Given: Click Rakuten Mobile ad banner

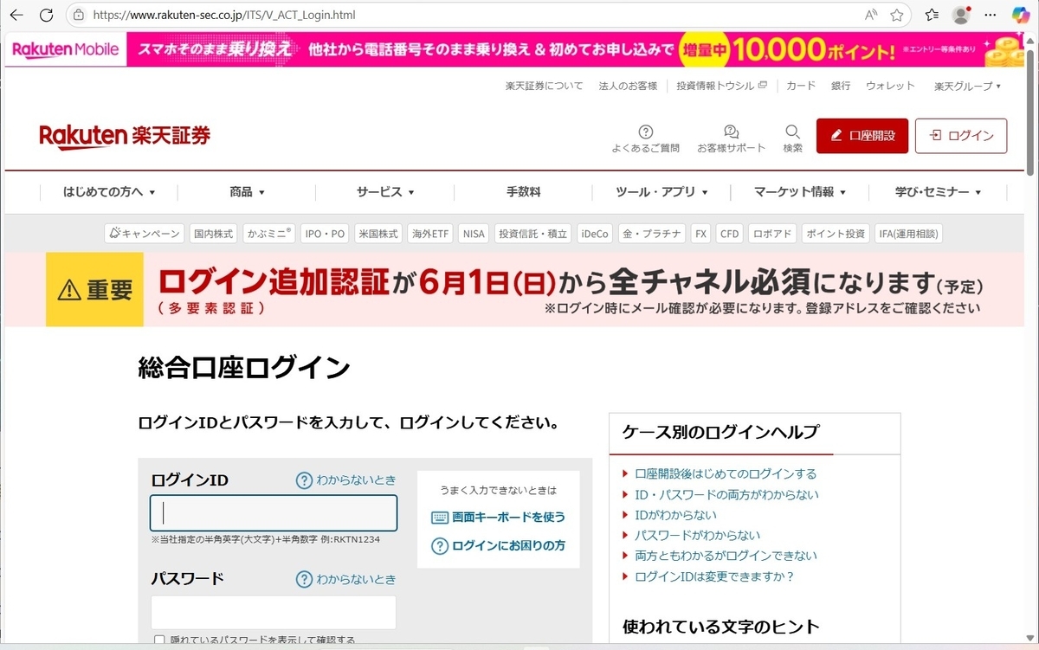Looking at the screenshot, I should pyautogui.click(x=514, y=49).
